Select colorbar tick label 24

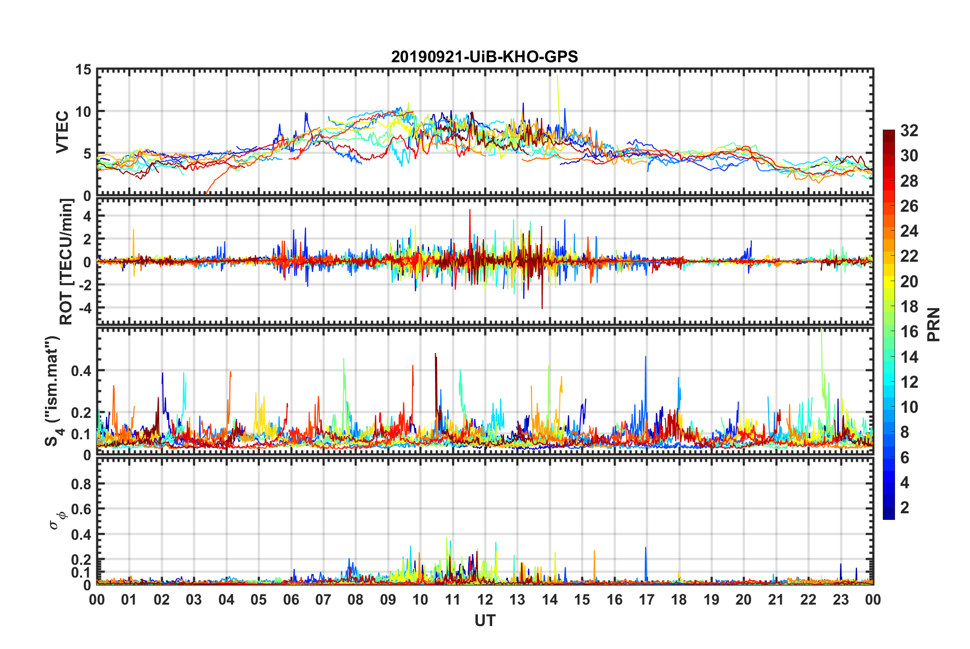(909, 231)
